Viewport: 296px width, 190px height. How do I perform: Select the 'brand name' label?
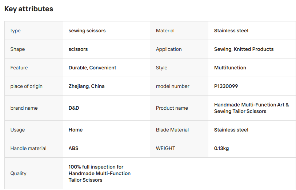24,108
